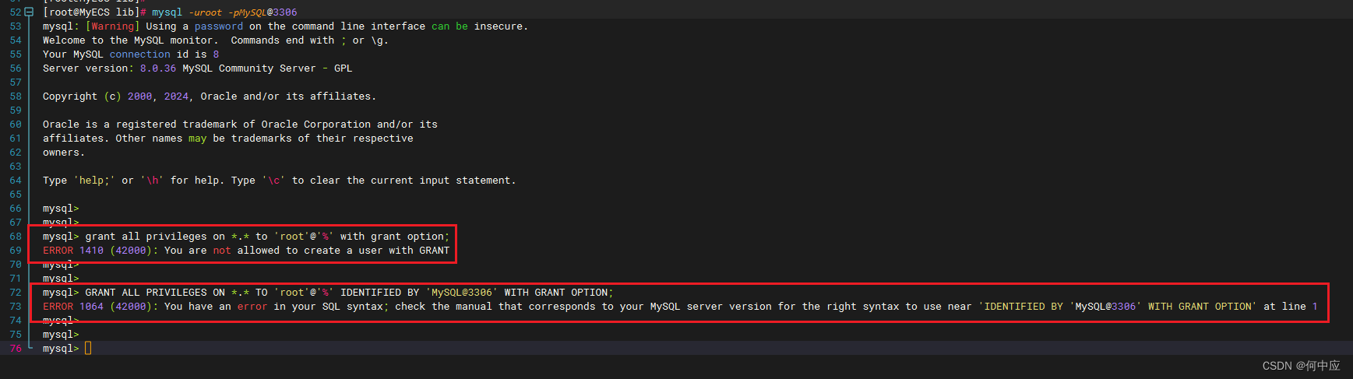Click 'ERROR 1410 (42000)' message
Viewport: 1353px width, 379px height.
(x=246, y=251)
